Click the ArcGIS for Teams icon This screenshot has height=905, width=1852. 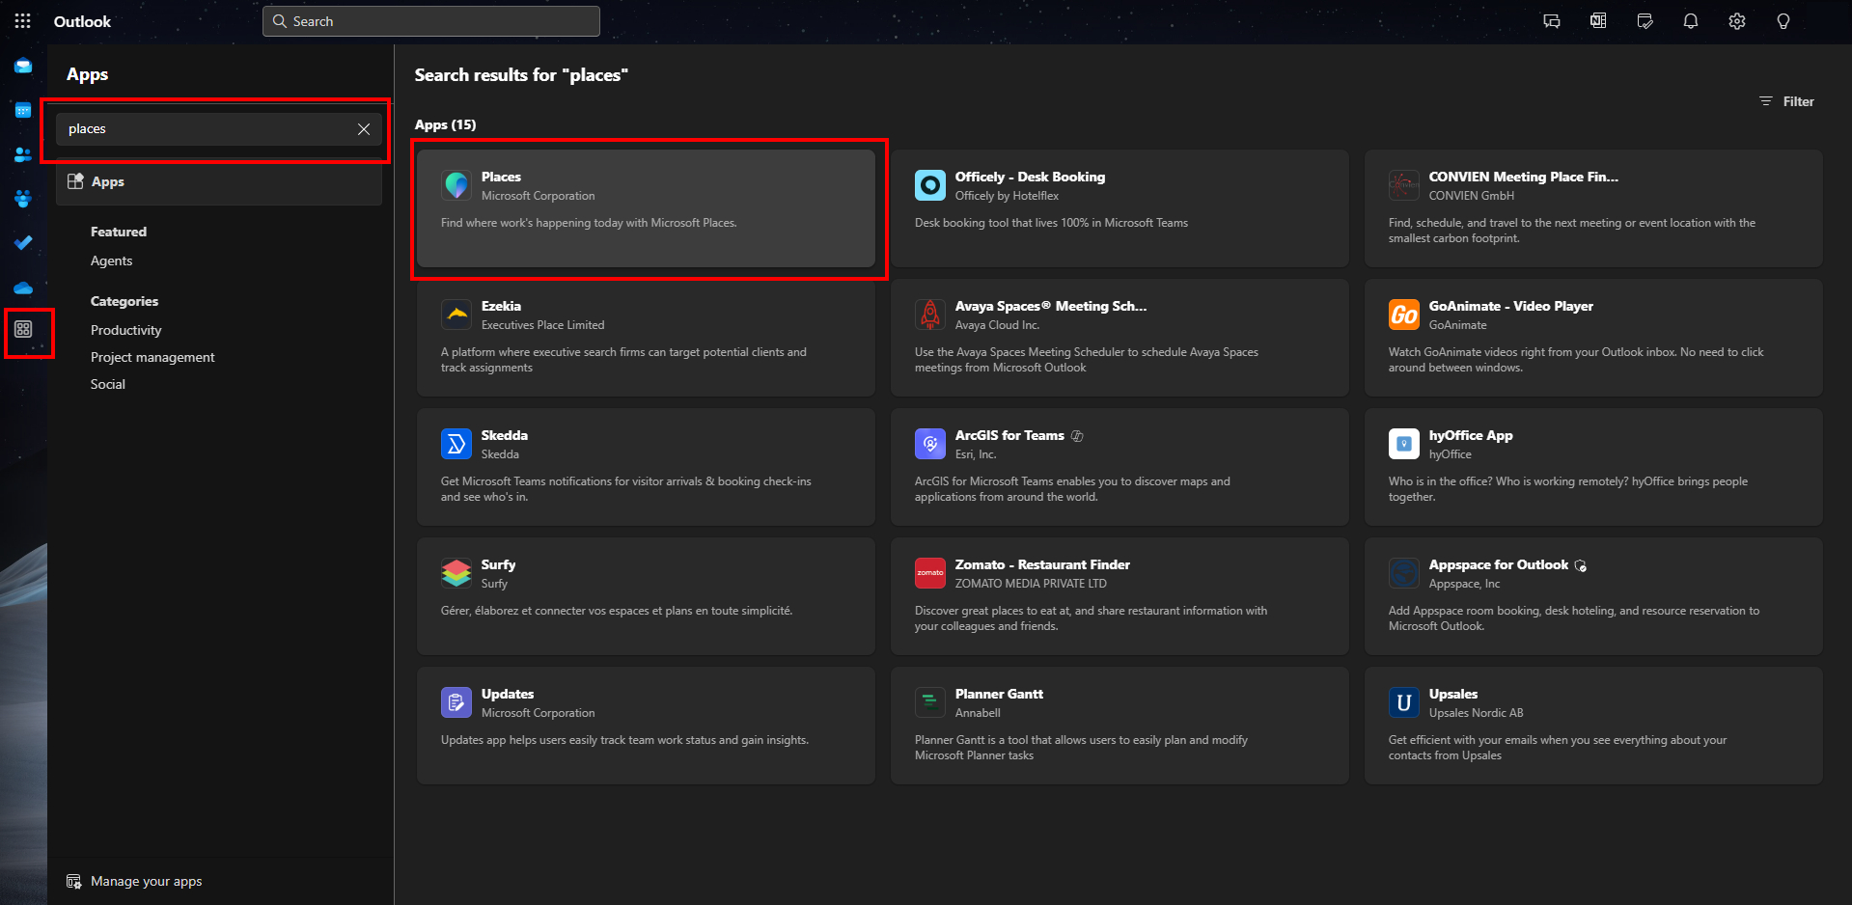click(930, 444)
